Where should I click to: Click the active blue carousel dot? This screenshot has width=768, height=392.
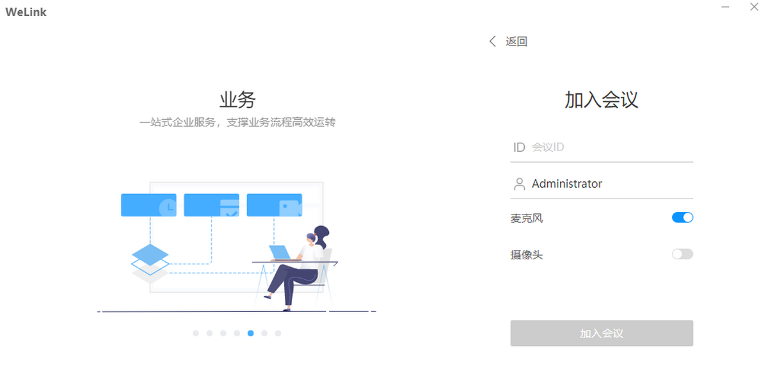(250, 333)
